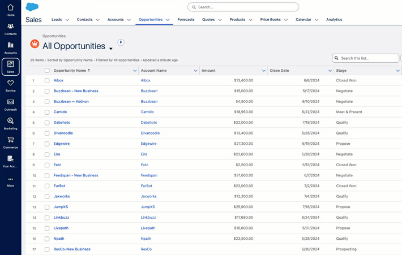The height and width of the screenshot is (255, 402).
Task: Click the sort arrow beside Opportunity Name
Action: pyautogui.click(x=89, y=70)
